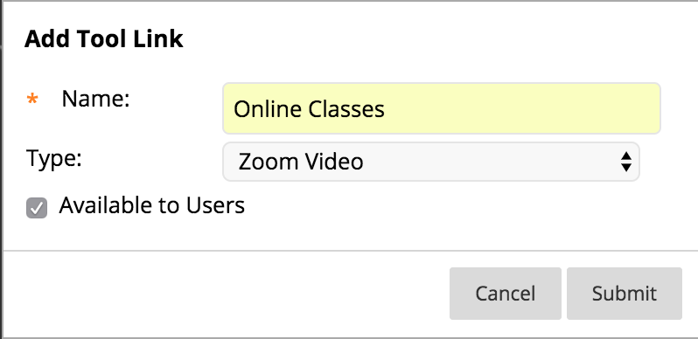Click the horizontal divider above the buttons
698x339 pixels.
click(x=351, y=251)
